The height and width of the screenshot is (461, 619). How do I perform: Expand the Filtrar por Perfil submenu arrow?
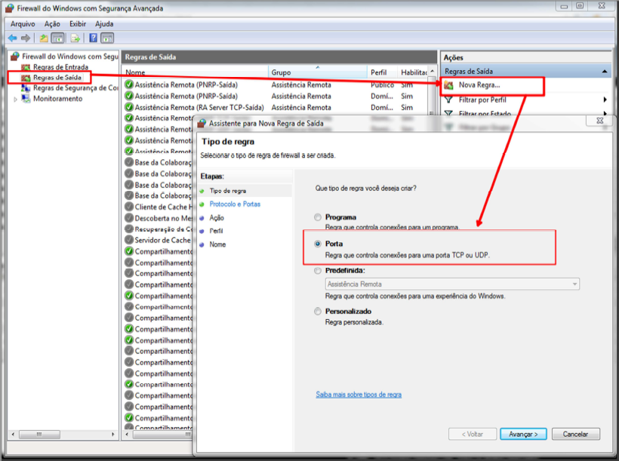point(605,100)
